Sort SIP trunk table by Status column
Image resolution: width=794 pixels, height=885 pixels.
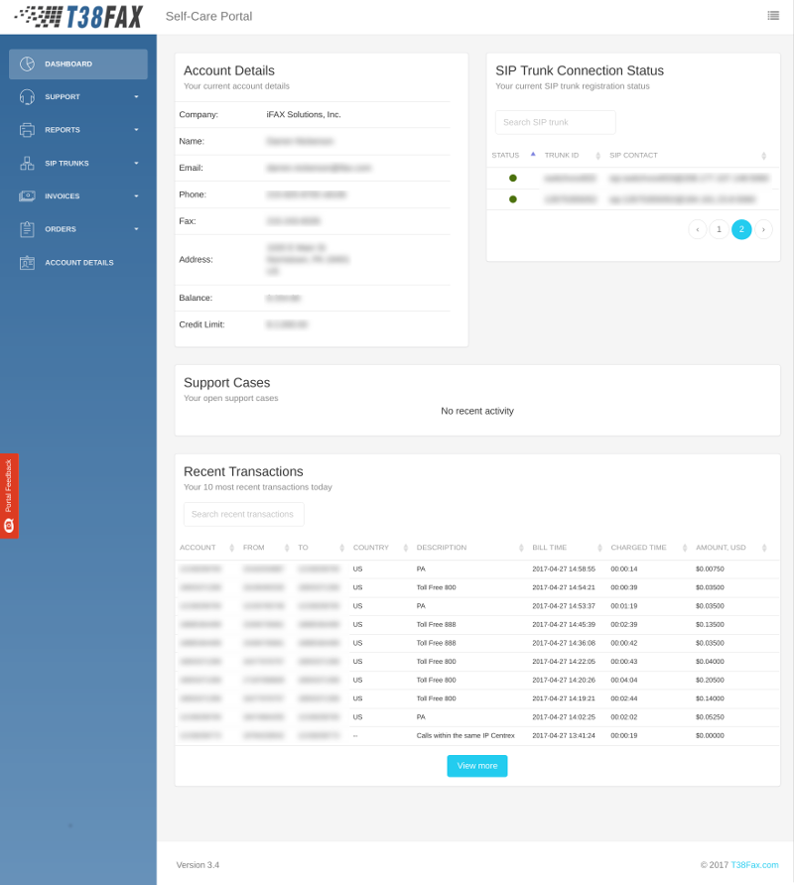(x=506, y=155)
